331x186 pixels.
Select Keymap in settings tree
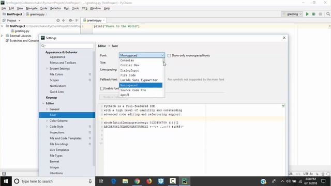(x=52, y=98)
